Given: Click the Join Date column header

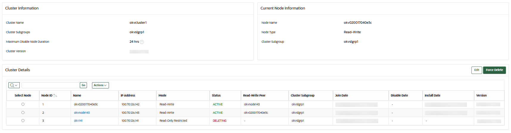Looking at the screenshot, I should coord(342,96).
